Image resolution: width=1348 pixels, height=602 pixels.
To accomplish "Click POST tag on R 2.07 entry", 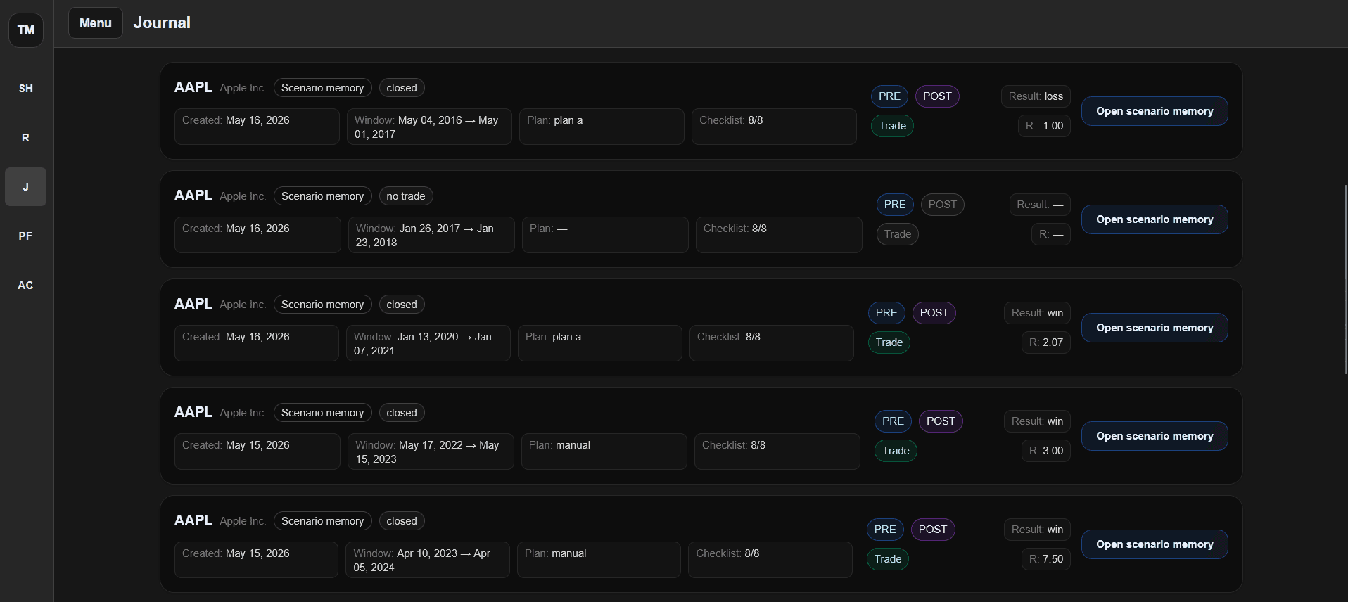I will coord(934,313).
